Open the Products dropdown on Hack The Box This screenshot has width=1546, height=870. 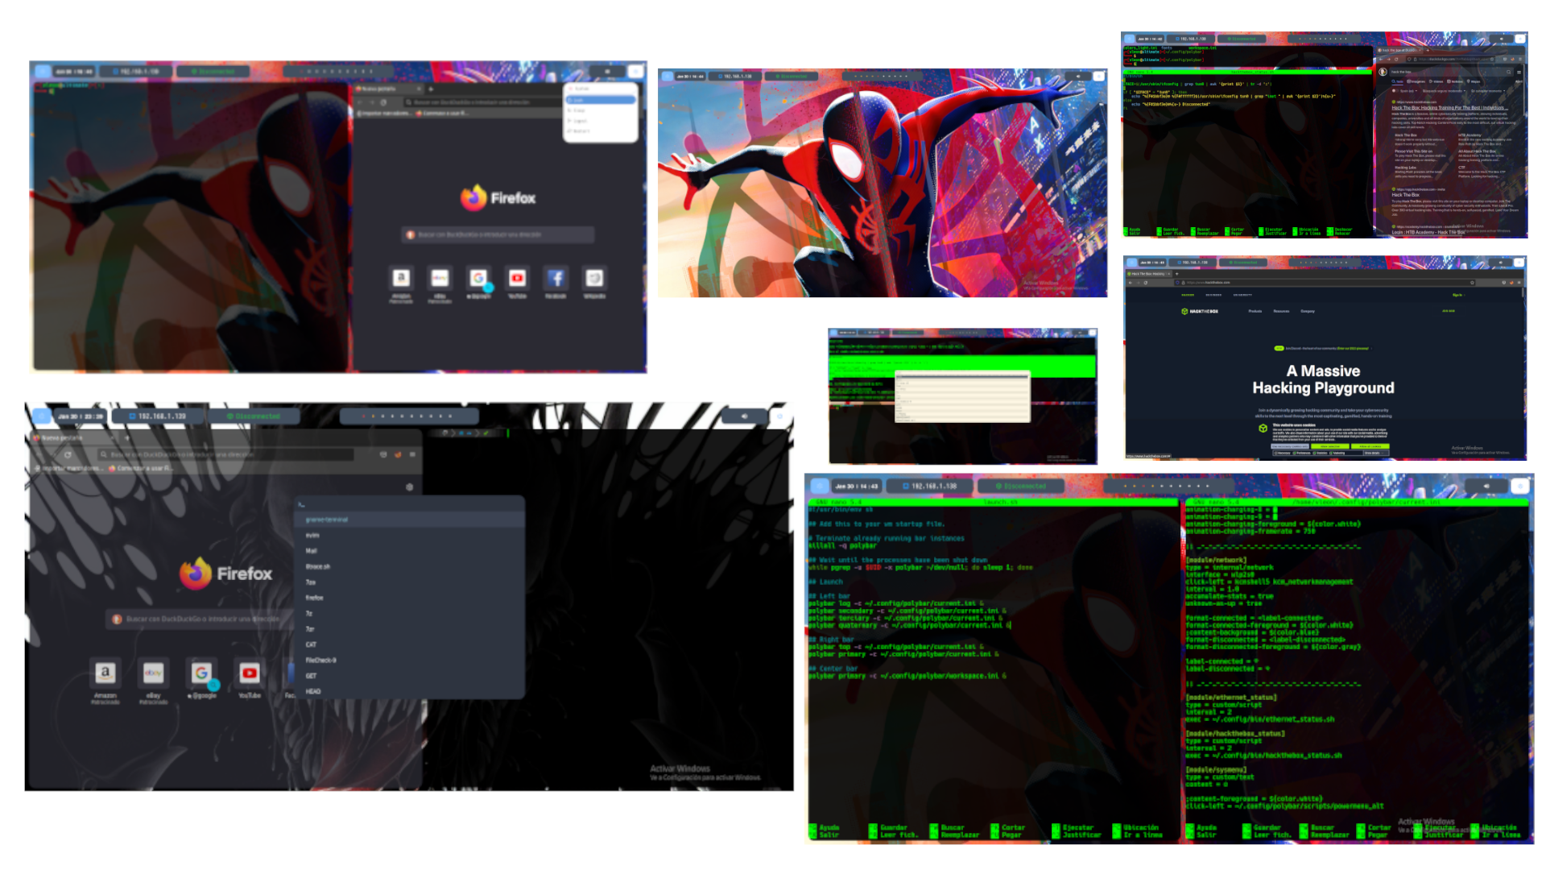click(1255, 311)
